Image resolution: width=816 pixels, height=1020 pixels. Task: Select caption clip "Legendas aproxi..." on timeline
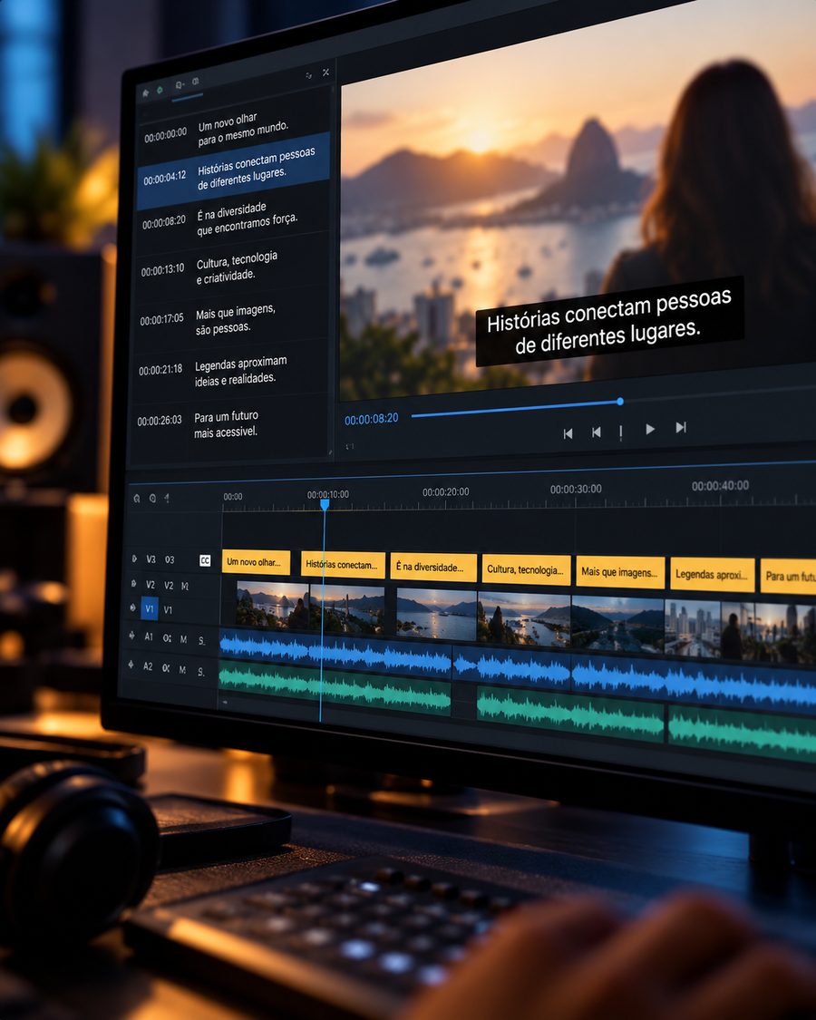coord(713,575)
